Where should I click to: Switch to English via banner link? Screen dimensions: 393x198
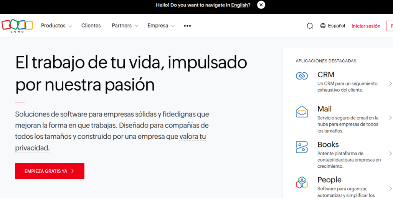(240, 5)
